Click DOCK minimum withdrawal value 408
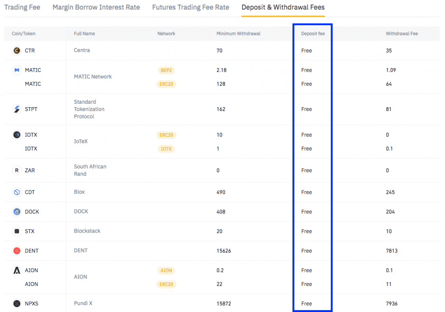 [221, 212]
